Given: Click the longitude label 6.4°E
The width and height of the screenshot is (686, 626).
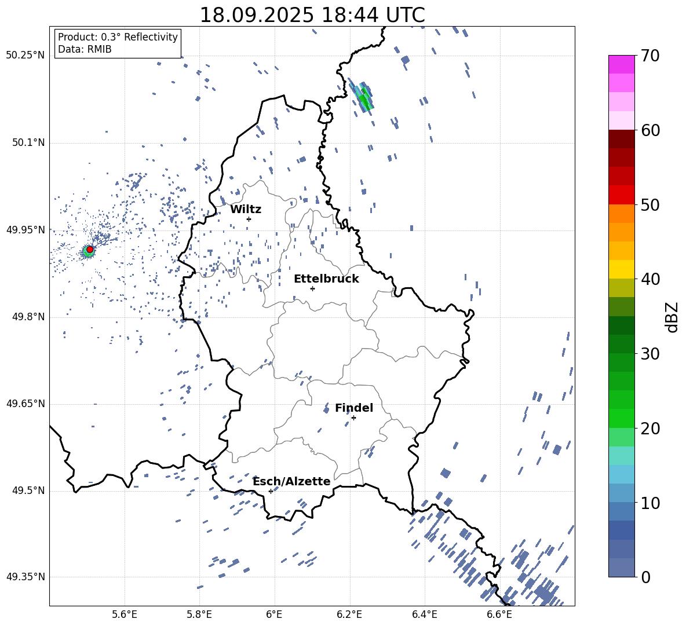Looking at the screenshot, I should (424, 615).
